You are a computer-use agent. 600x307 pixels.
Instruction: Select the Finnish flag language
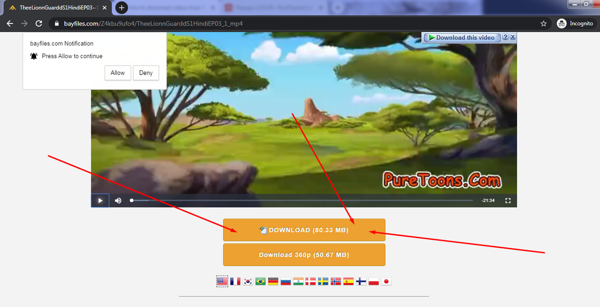(x=361, y=281)
